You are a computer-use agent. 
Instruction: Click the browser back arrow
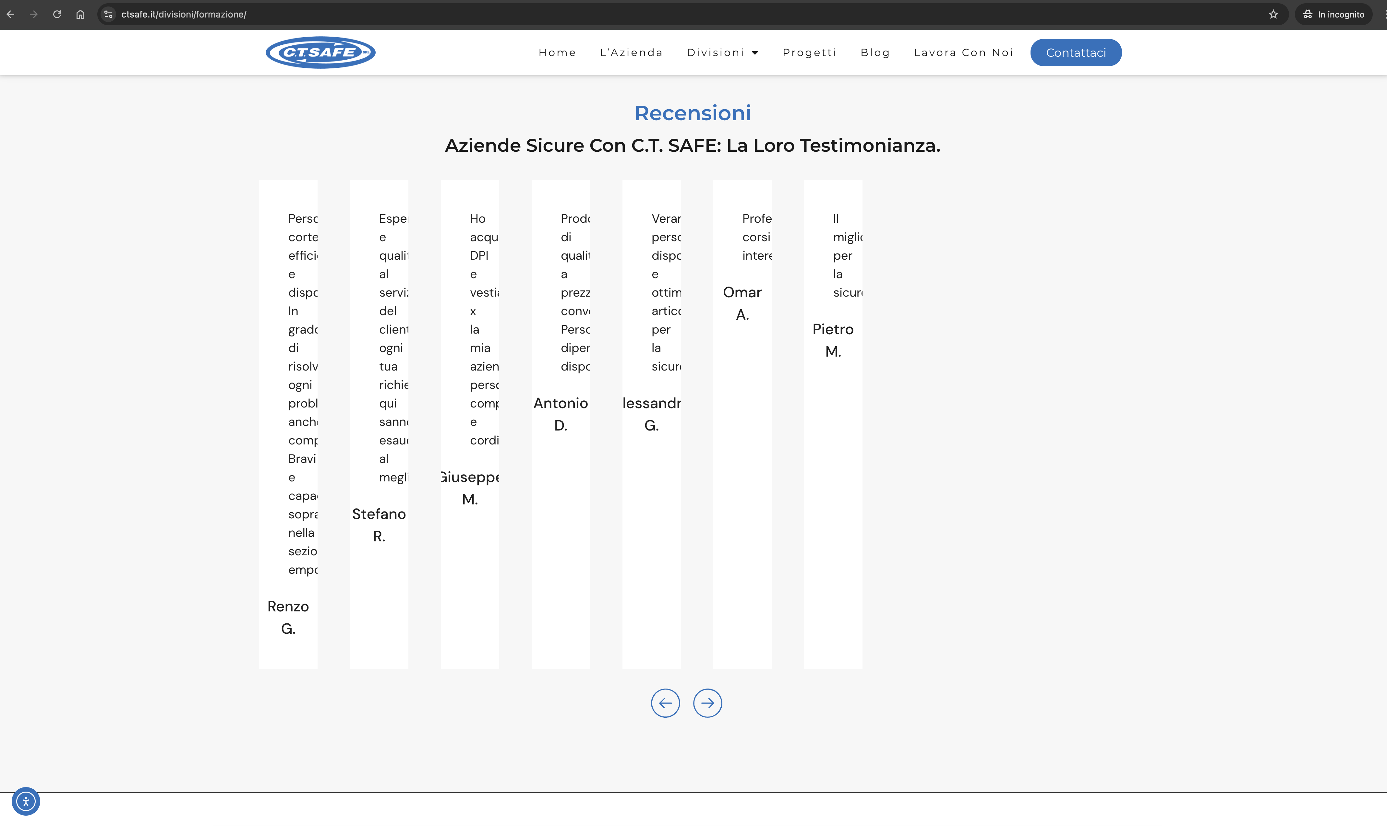pyautogui.click(x=11, y=15)
